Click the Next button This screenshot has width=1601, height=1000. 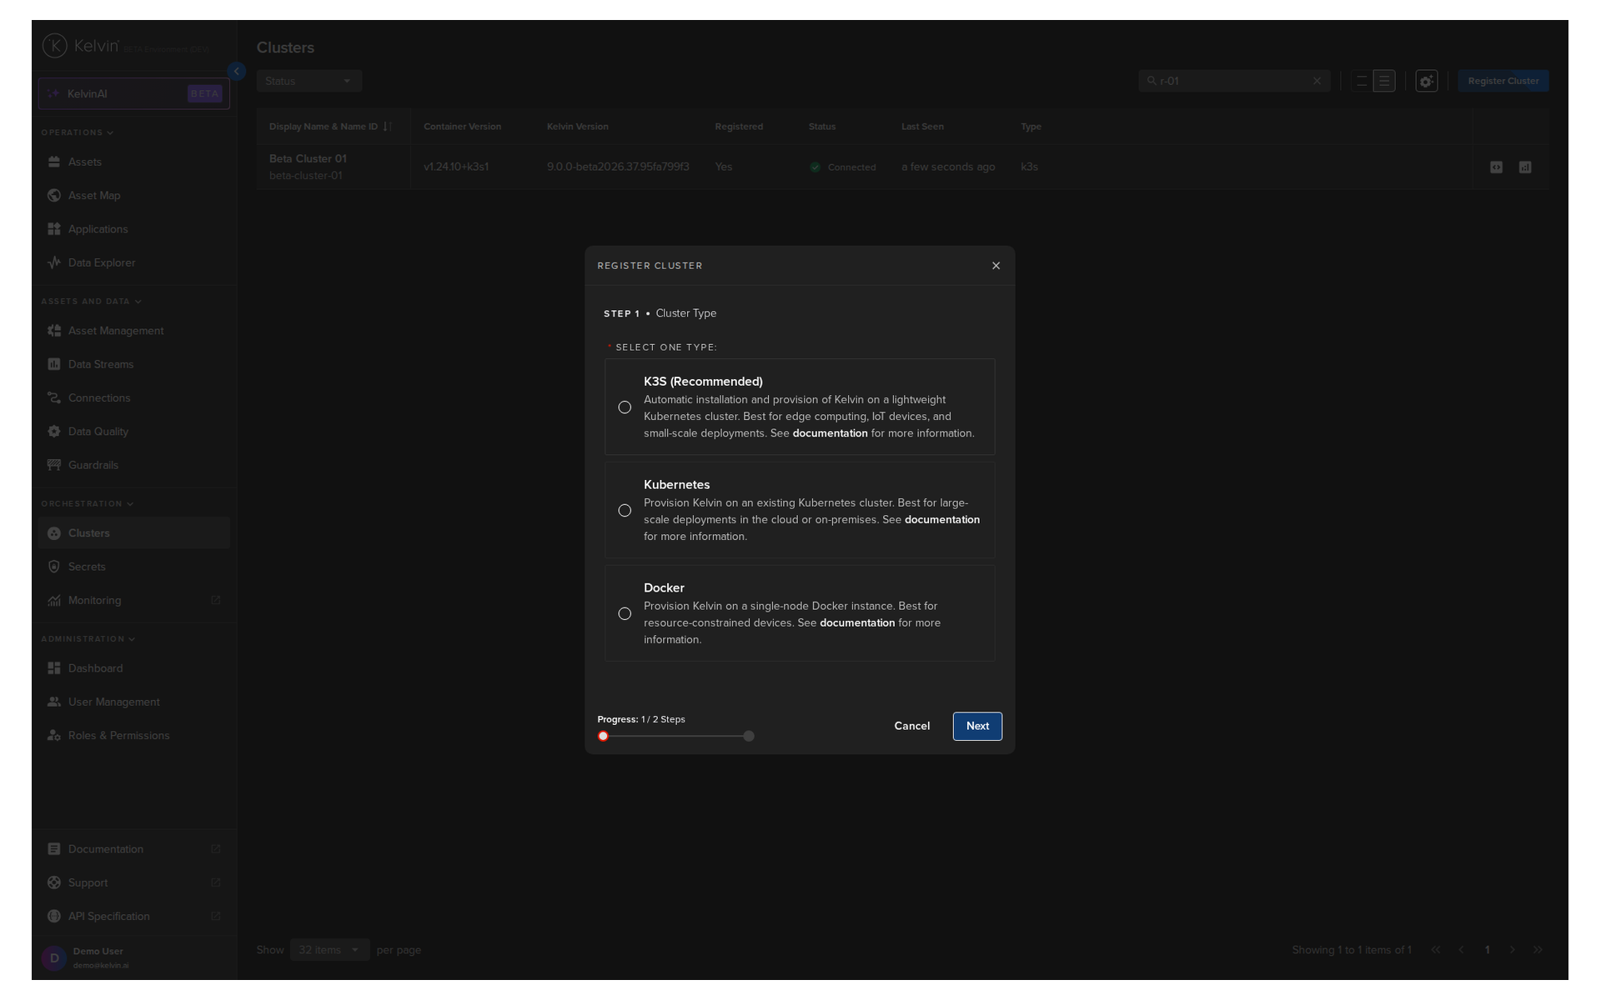(x=977, y=726)
